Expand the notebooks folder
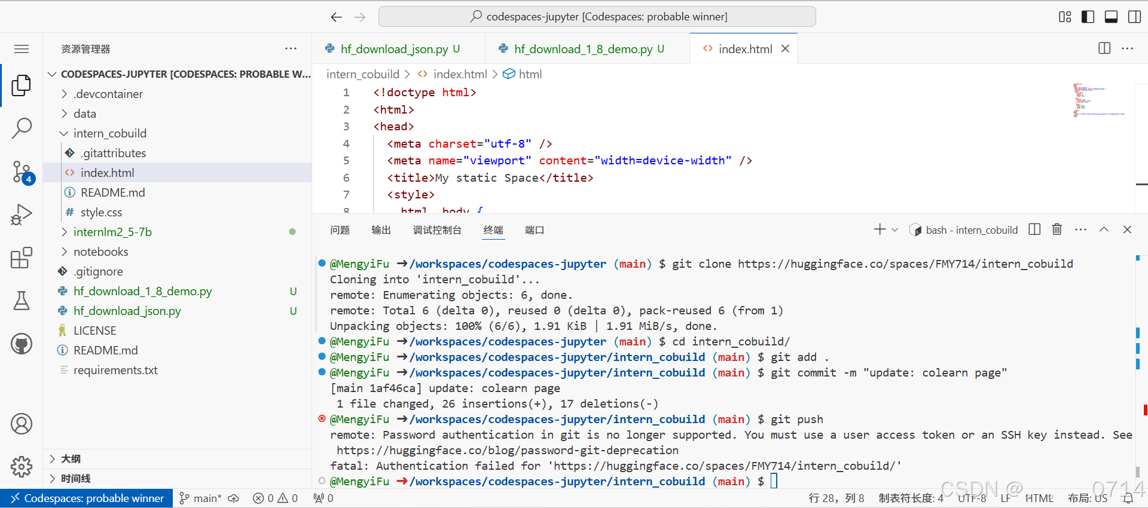Image resolution: width=1148 pixels, height=508 pixels. 178,252
